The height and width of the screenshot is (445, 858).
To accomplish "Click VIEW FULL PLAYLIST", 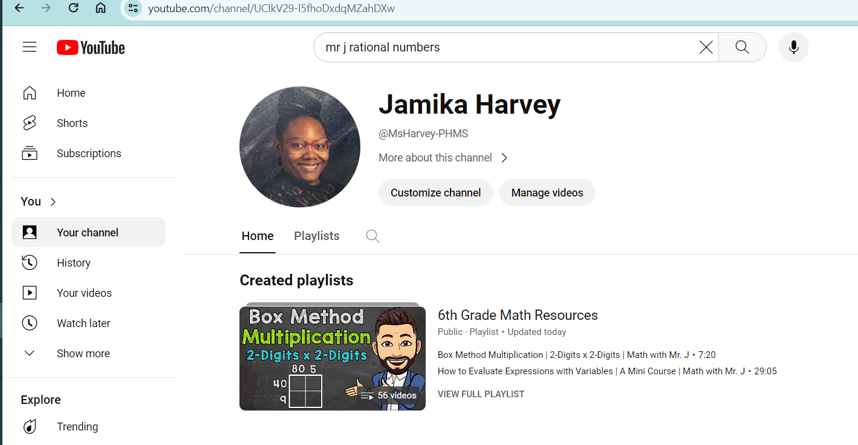I will pyautogui.click(x=481, y=394).
